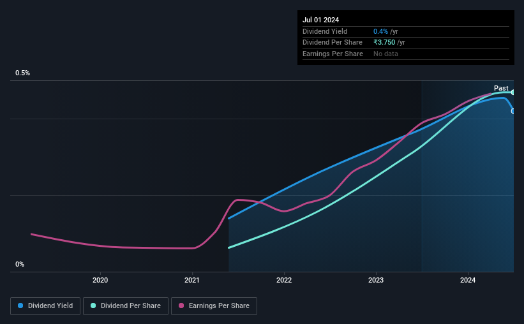
Task: Toggle the Earnings Per Share legend button
Action: point(214,306)
